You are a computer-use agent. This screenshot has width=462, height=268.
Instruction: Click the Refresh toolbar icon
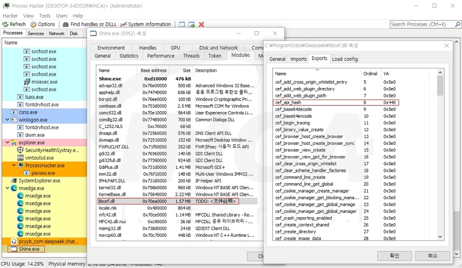point(5,25)
